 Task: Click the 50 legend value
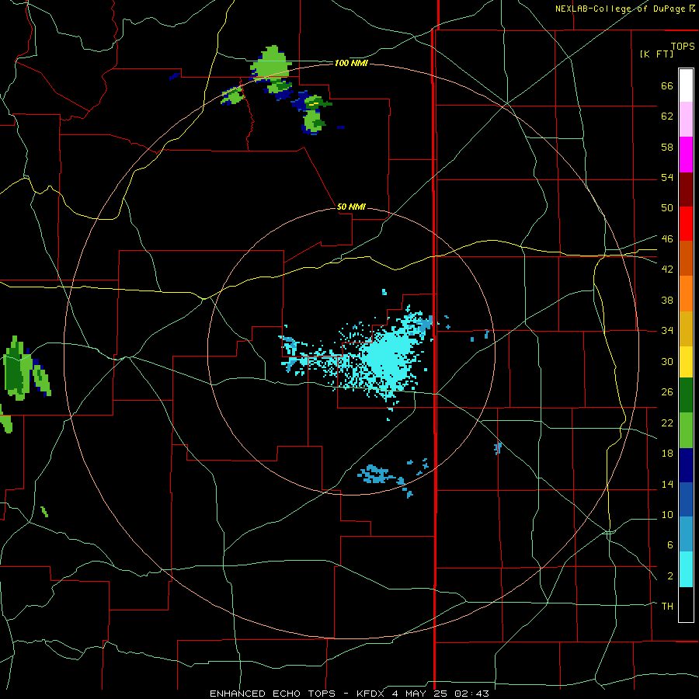click(667, 207)
